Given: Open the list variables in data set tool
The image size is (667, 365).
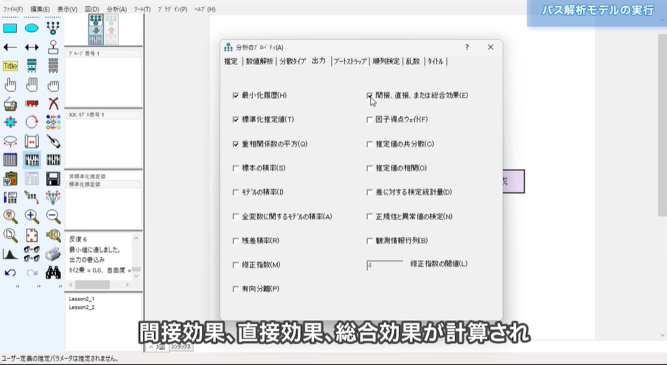Looking at the screenshot, I should 53,66.
